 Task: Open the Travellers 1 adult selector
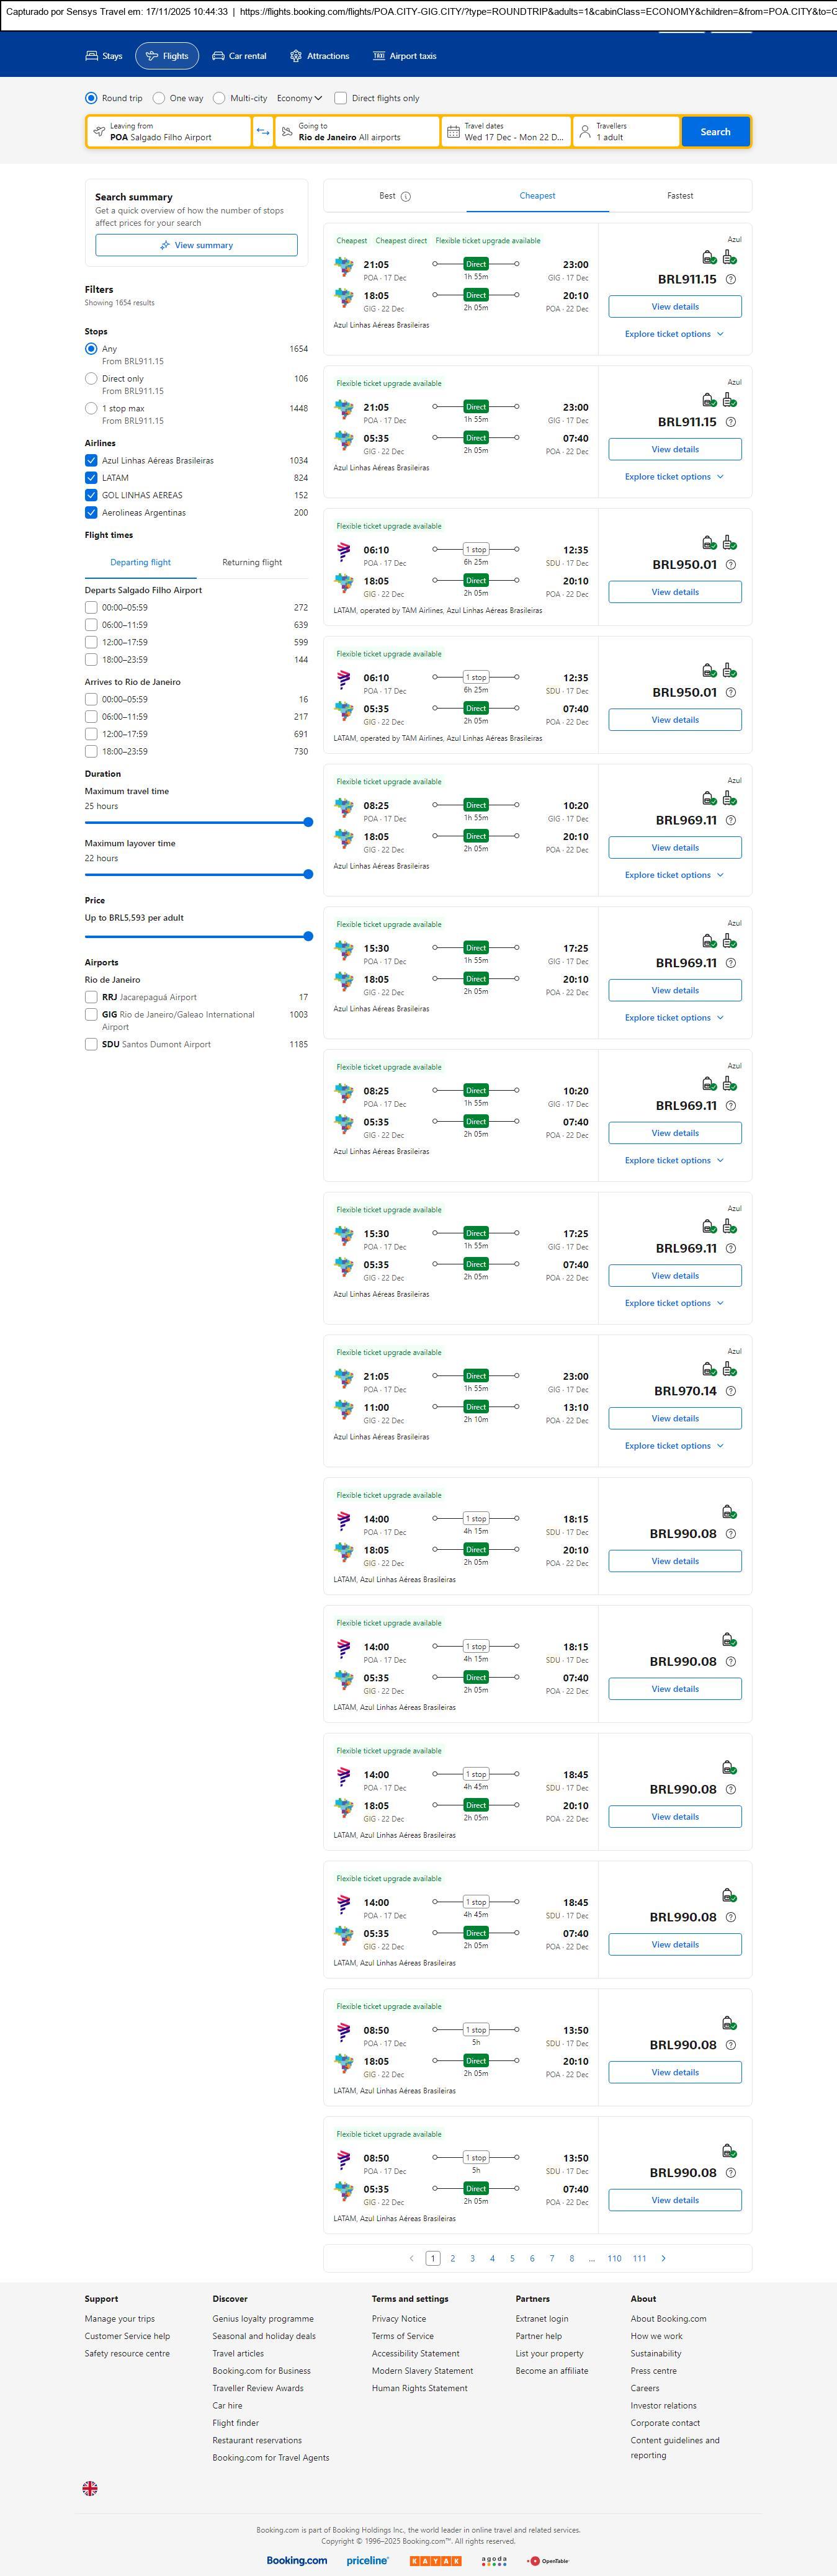625,132
